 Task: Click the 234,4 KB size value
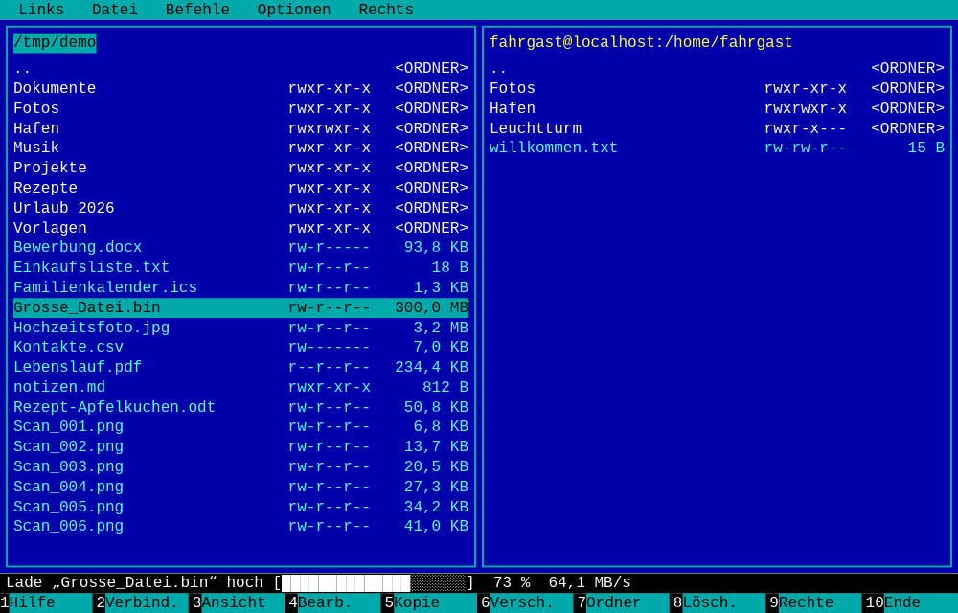(x=431, y=368)
